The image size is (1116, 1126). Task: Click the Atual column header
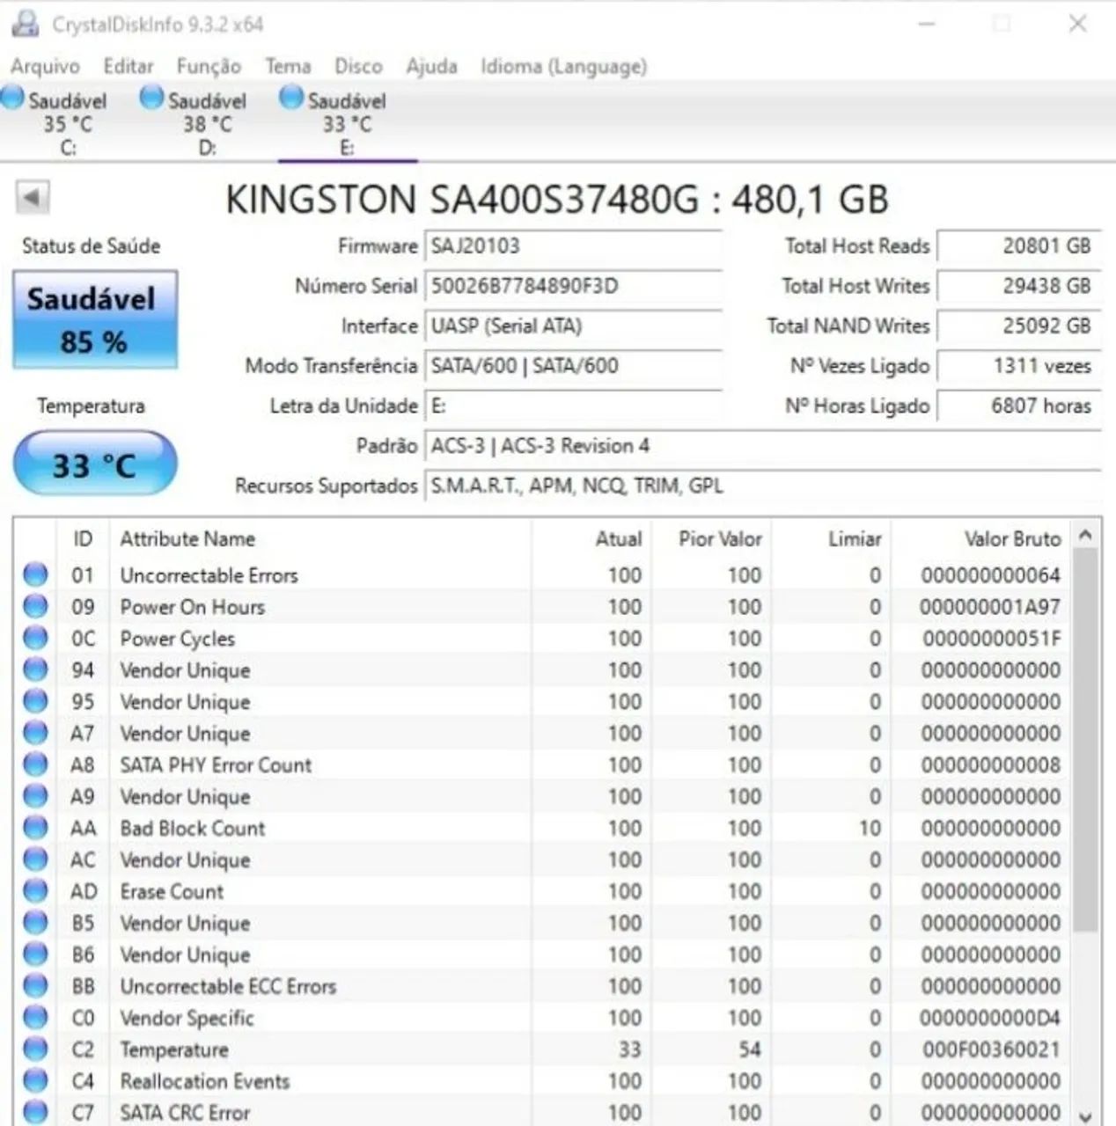tap(592, 538)
